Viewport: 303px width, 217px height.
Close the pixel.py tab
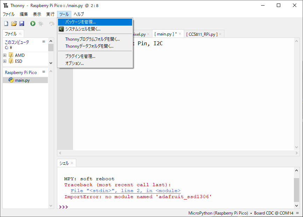pyautogui.click(x=148, y=34)
